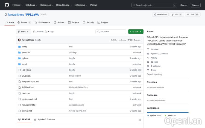
Task: Open the 24 Commits history
Action: pos(134,40)
